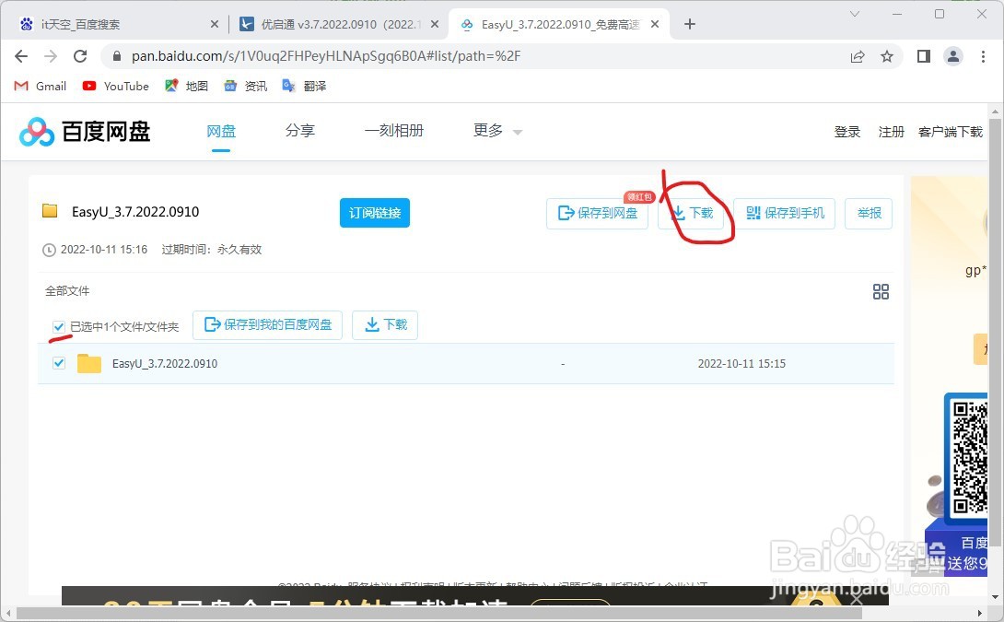Select the 分享 navigation tab
Screen dimensions: 1004x622
pos(300,131)
